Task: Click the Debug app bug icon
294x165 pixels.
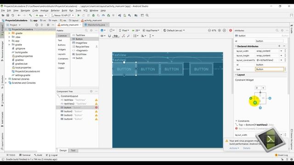Action: 93,15
